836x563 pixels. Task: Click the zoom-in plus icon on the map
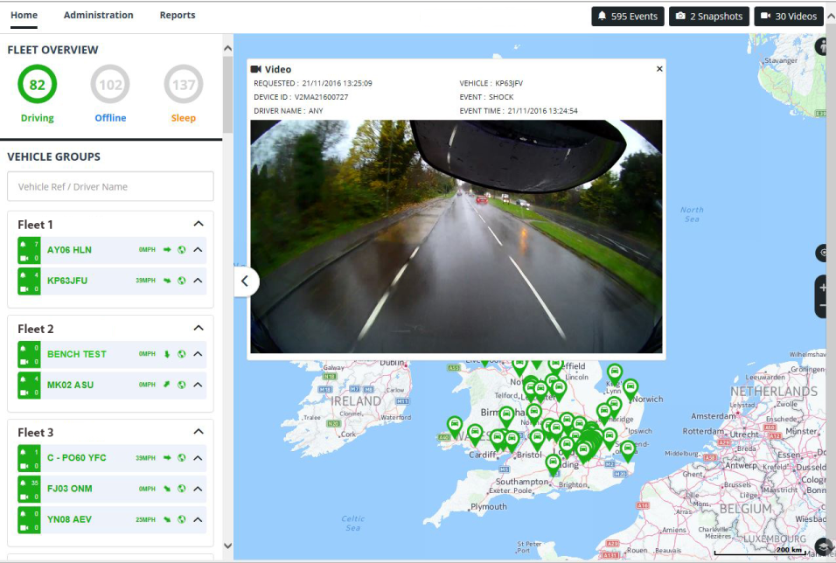click(x=823, y=287)
